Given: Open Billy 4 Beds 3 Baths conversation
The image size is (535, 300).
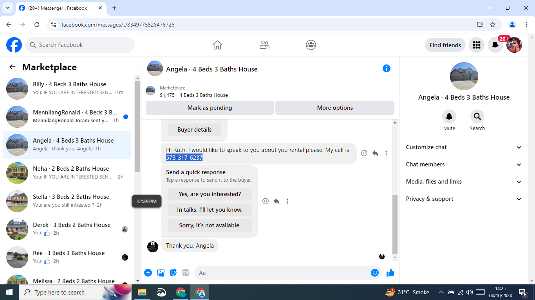Looking at the screenshot, I should [x=67, y=89].
